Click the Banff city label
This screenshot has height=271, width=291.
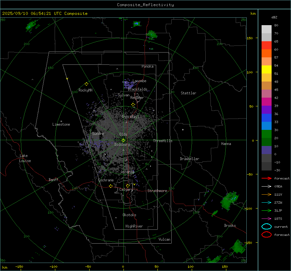[53, 180]
